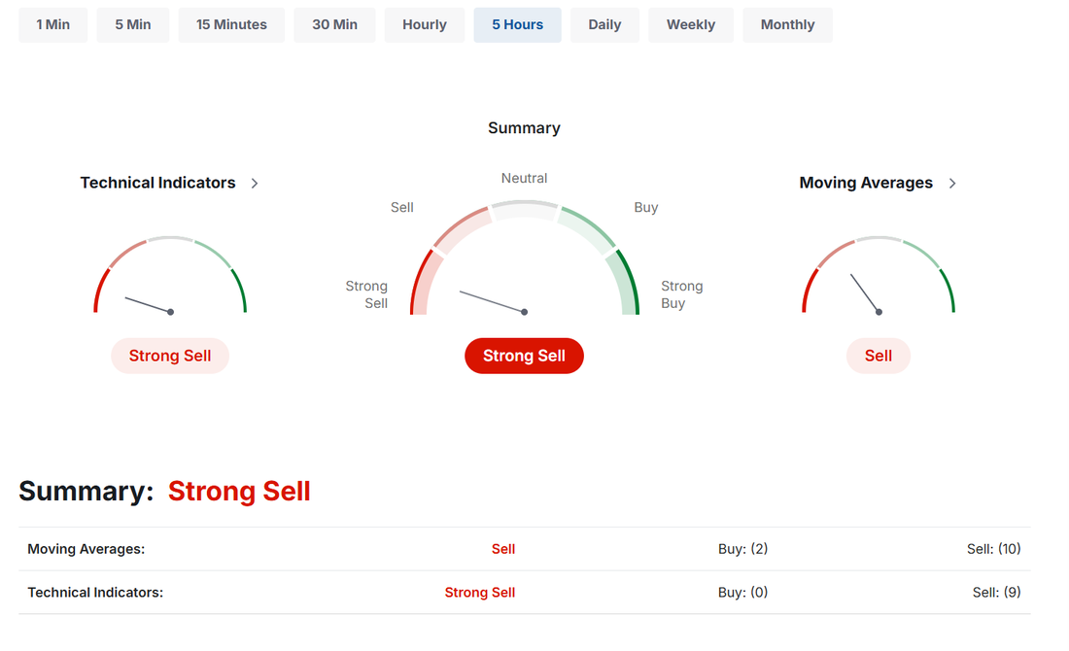
Task: Open the Moving Averages heading link
Action: (866, 183)
